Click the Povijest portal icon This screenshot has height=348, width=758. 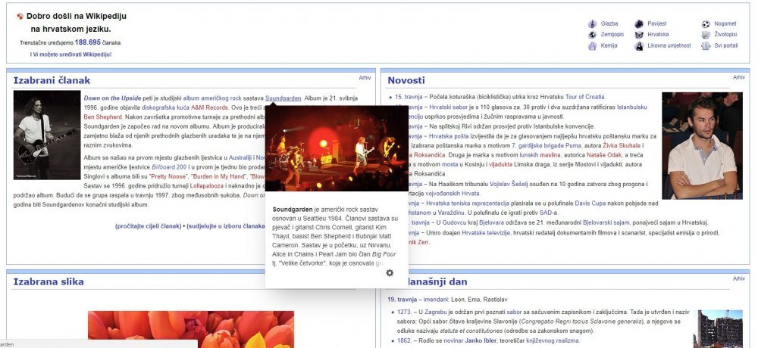point(639,23)
